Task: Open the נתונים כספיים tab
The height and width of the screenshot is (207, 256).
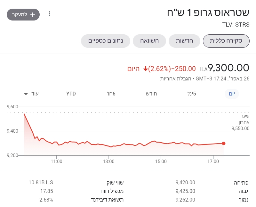Action: [106, 41]
